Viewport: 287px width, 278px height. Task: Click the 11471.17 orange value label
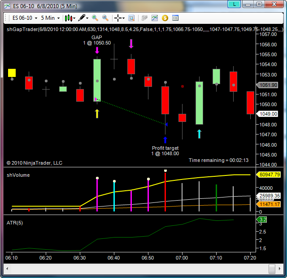pos(268,204)
